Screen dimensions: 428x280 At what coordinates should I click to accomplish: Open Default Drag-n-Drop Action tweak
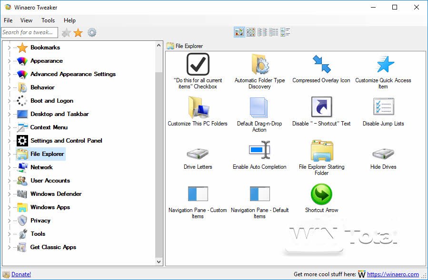[x=259, y=115]
